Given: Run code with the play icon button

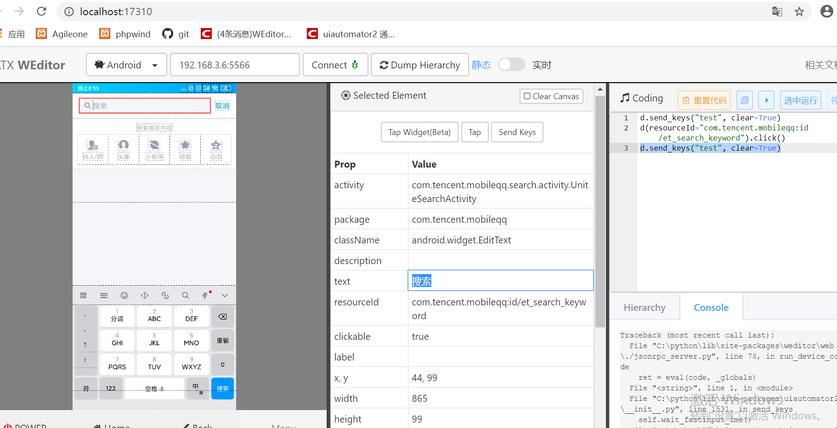Looking at the screenshot, I should tap(766, 100).
